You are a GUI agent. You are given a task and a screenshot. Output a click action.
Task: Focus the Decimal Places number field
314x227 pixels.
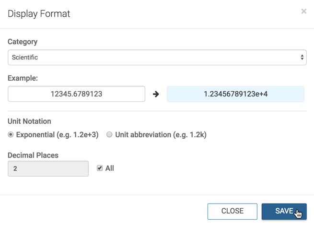coord(48,168)
